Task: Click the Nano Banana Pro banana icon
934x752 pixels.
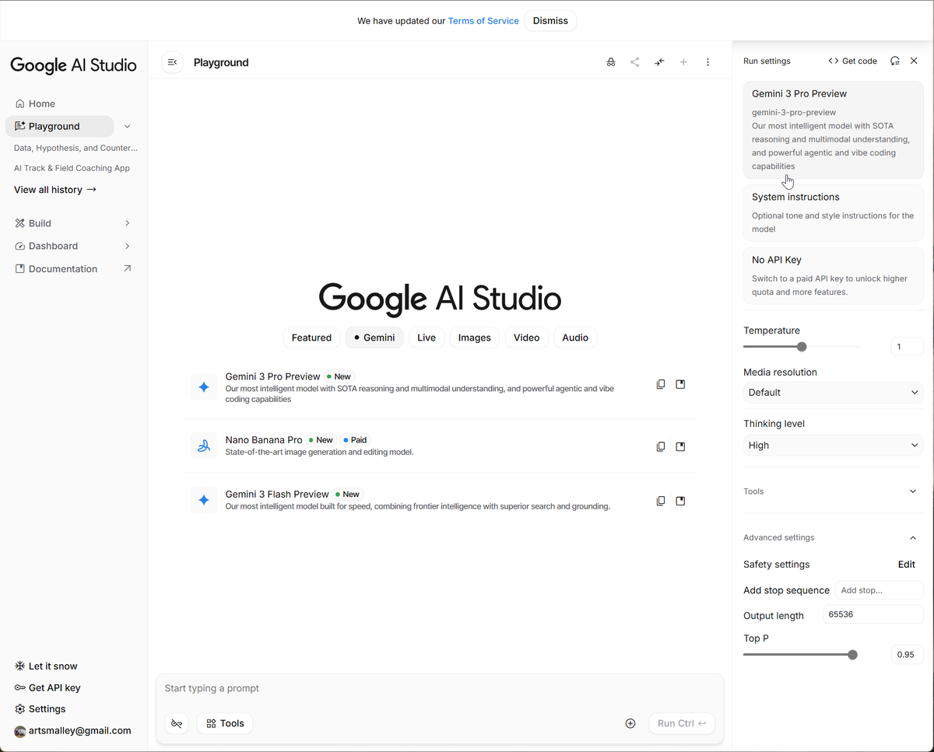Action: pos(204,446)
